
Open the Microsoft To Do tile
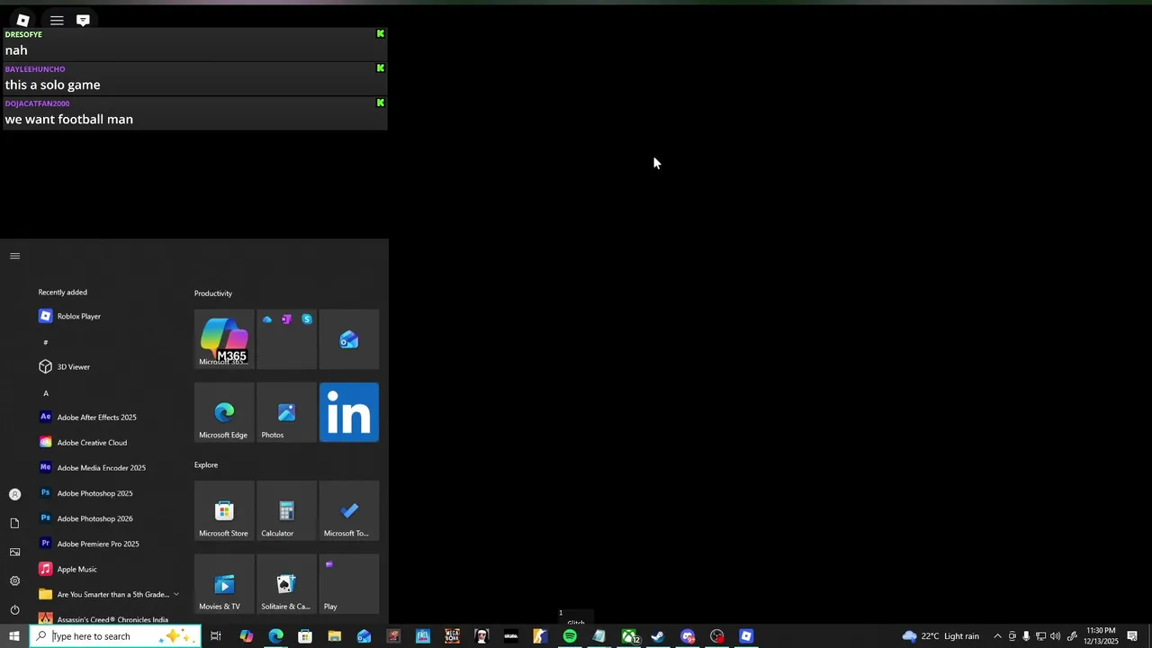click(x=349, y=511)
